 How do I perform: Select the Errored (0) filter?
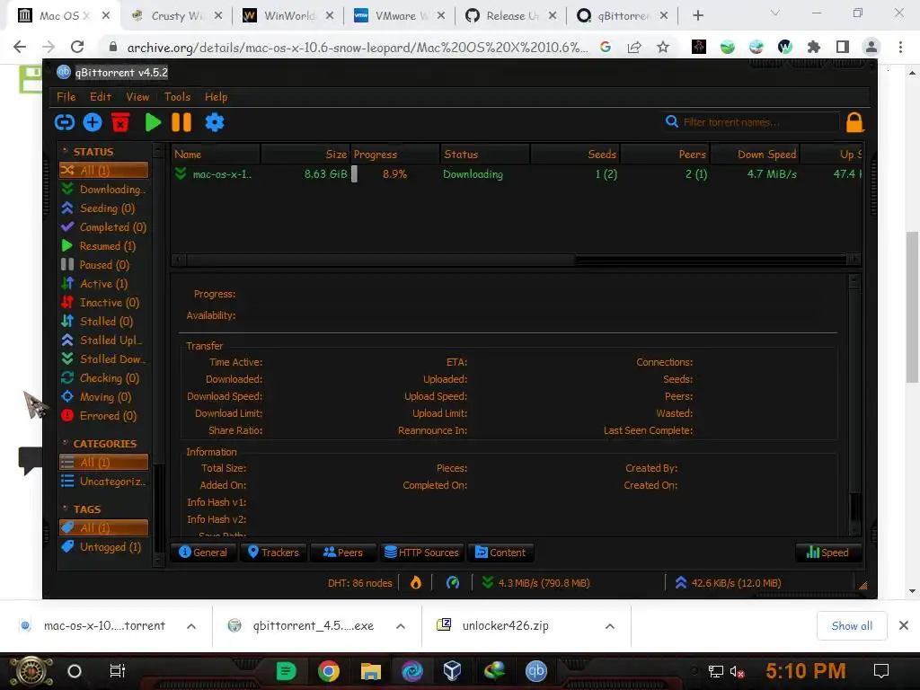click(104, 415)
